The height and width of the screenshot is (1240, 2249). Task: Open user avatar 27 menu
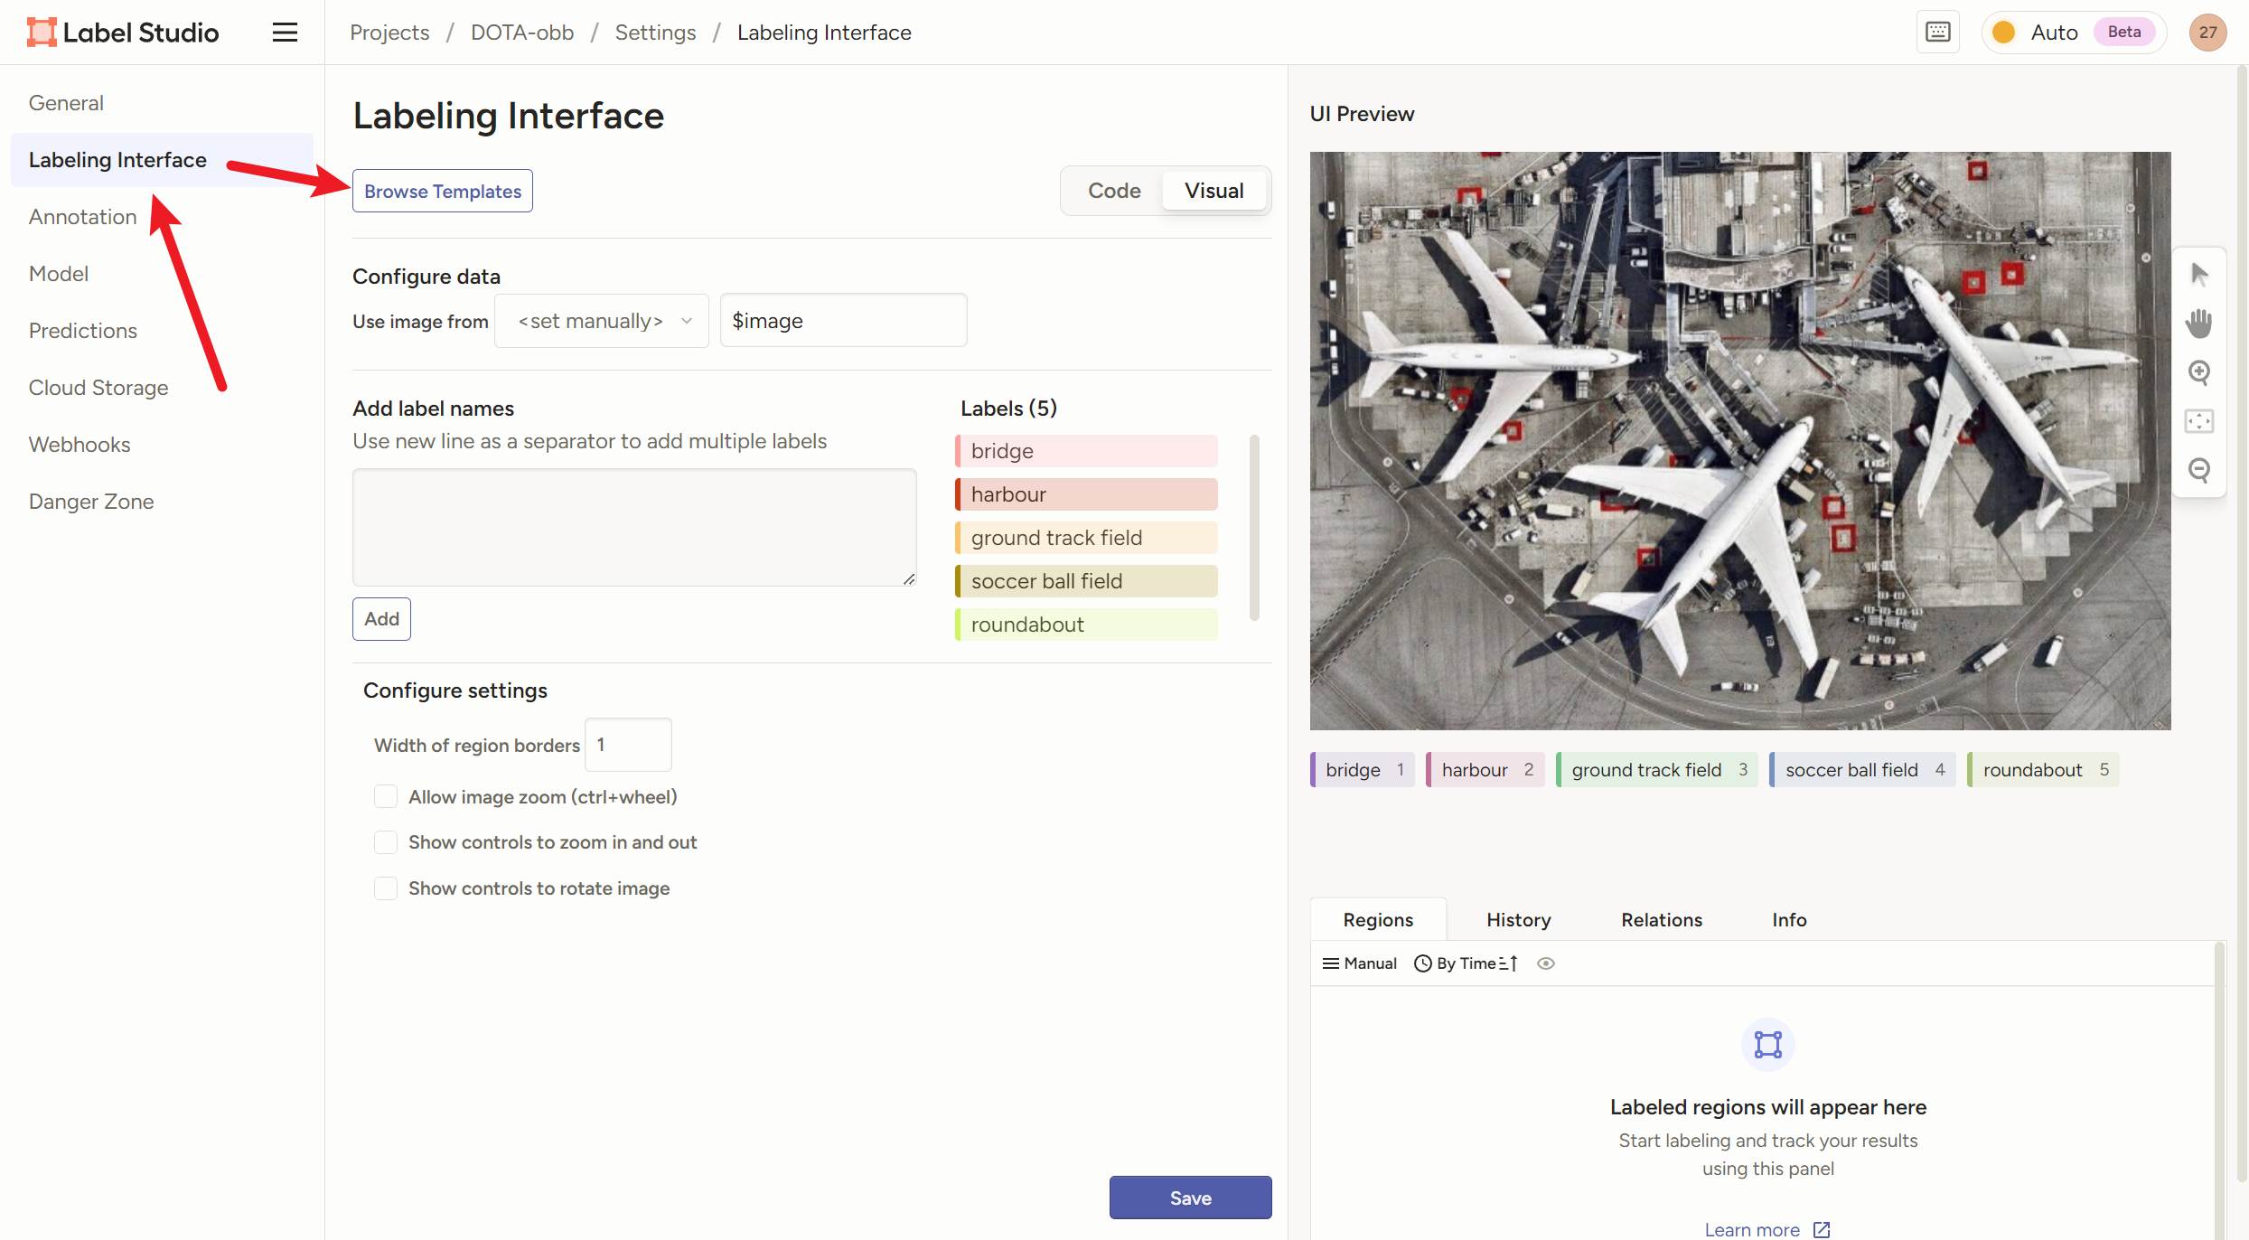[2207, 33]
